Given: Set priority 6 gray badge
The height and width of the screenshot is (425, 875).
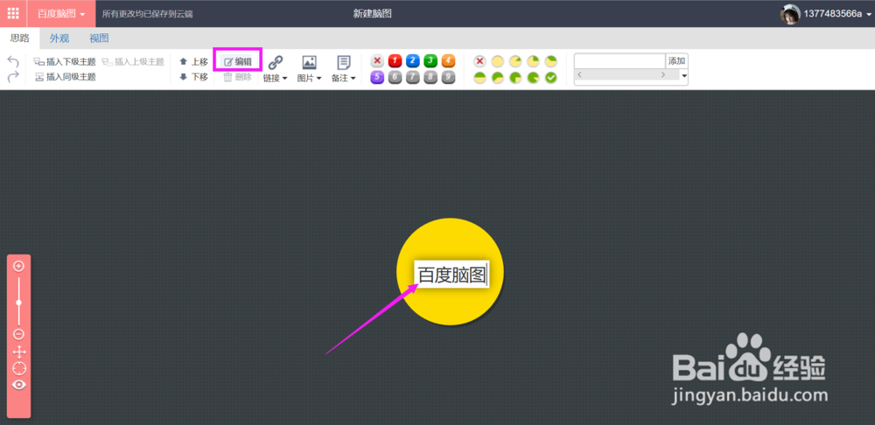Looking at the screenshot, I should [x=395, y=78].
